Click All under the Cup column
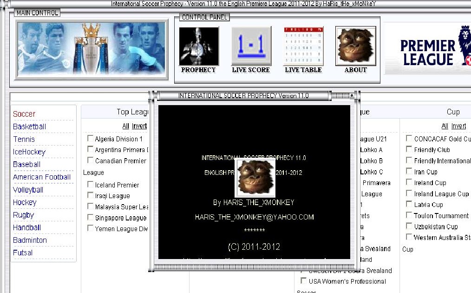Image resolution: width=471 pixels, height=293 pixels. pyautogui.click(x=445, y=126)
